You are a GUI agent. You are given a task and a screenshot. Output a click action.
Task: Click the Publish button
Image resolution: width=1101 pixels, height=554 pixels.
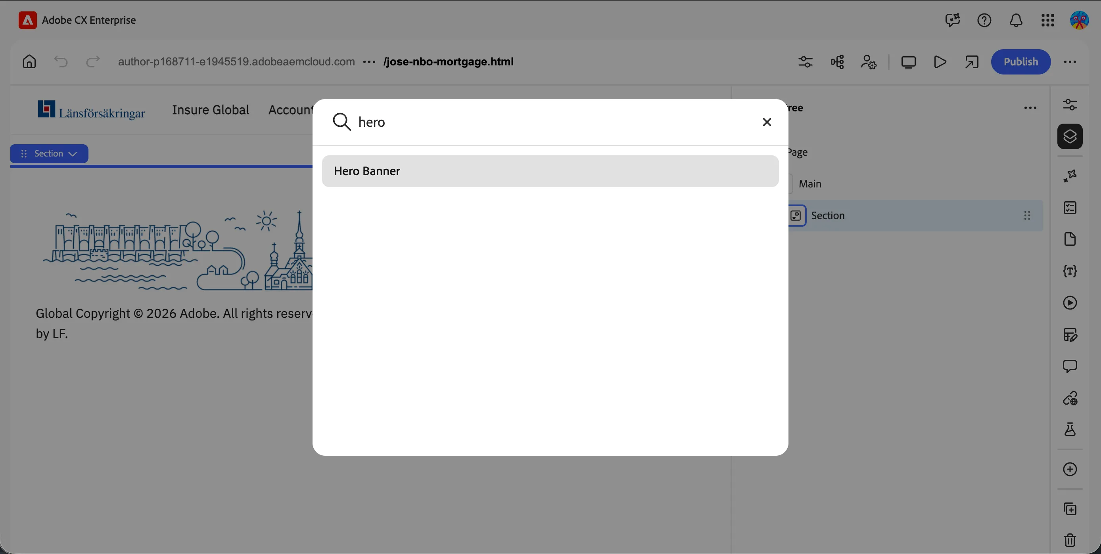pyautogui.click(x=1020, y=62)
